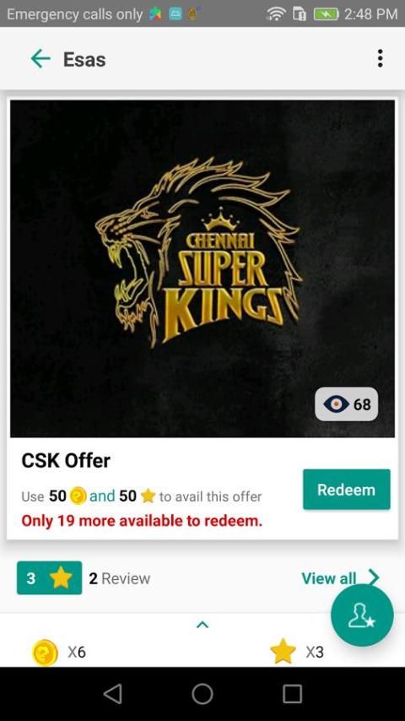Click the View all reviews link
The height and width of the screenshot is (721, 405).
(329, 578)
